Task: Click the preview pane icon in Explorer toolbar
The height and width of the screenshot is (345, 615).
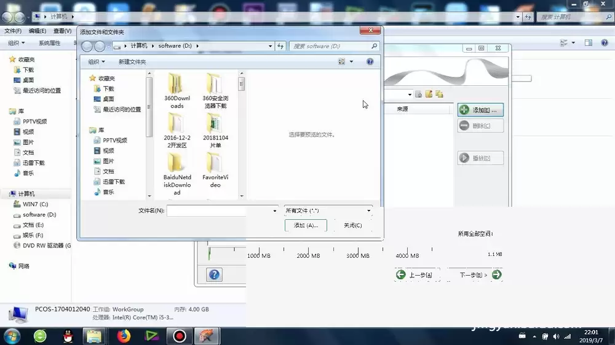Action: click(589, 43)
